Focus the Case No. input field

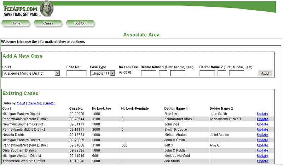[x=76, y=73]
